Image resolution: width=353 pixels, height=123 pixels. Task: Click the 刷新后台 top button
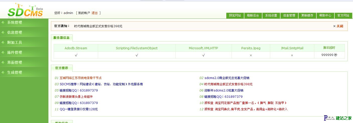(x=253, y=15)
